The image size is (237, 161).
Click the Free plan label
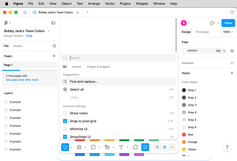[29, 36]
